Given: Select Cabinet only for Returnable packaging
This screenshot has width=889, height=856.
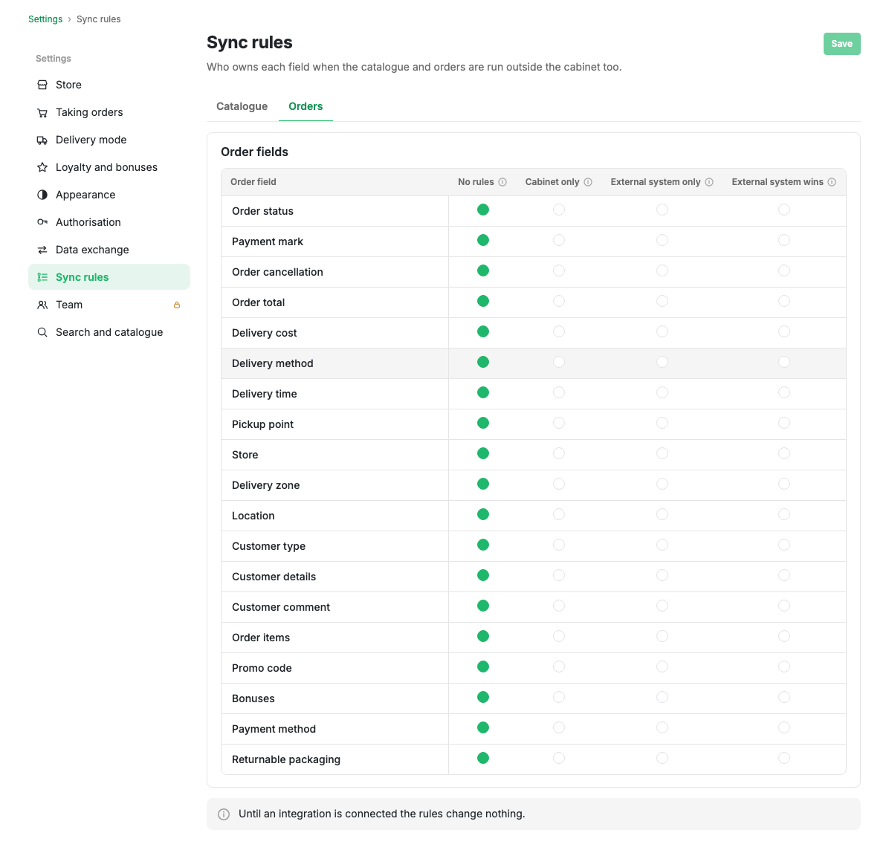Looking at the screenshot, I should click(x=559, y=759).
